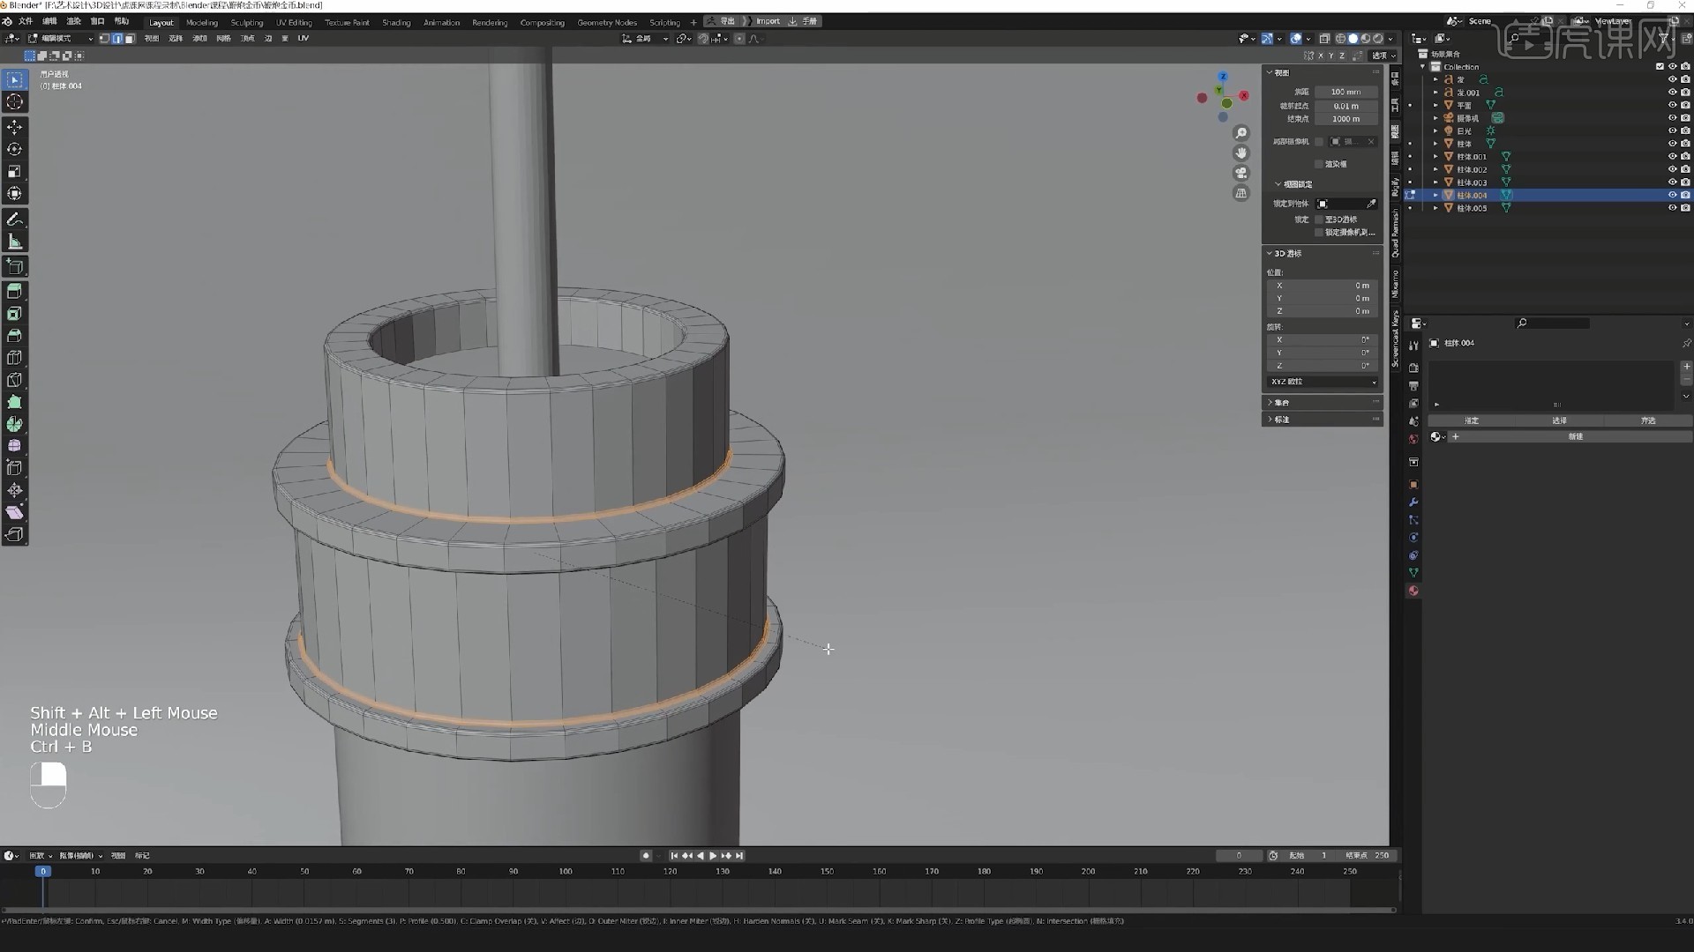Click the Import button in top bar
The width and height of the screenshot is (1694, 952).
[x=768, y=21]
